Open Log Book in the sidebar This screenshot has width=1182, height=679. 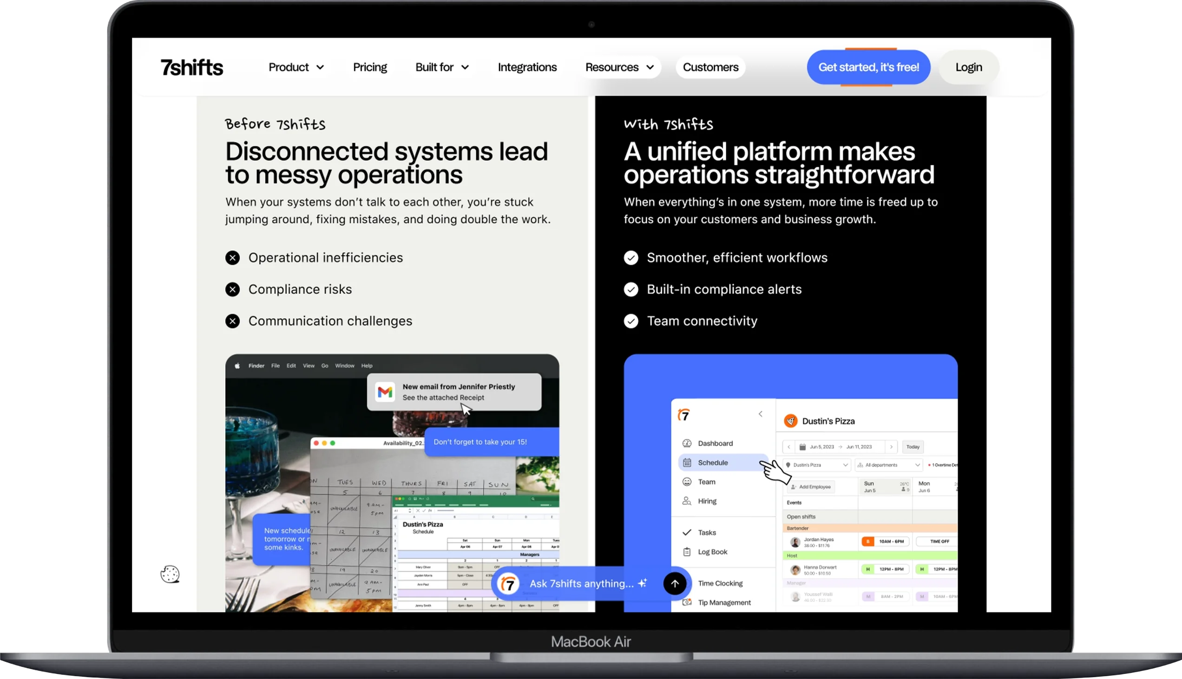[712, 552]
